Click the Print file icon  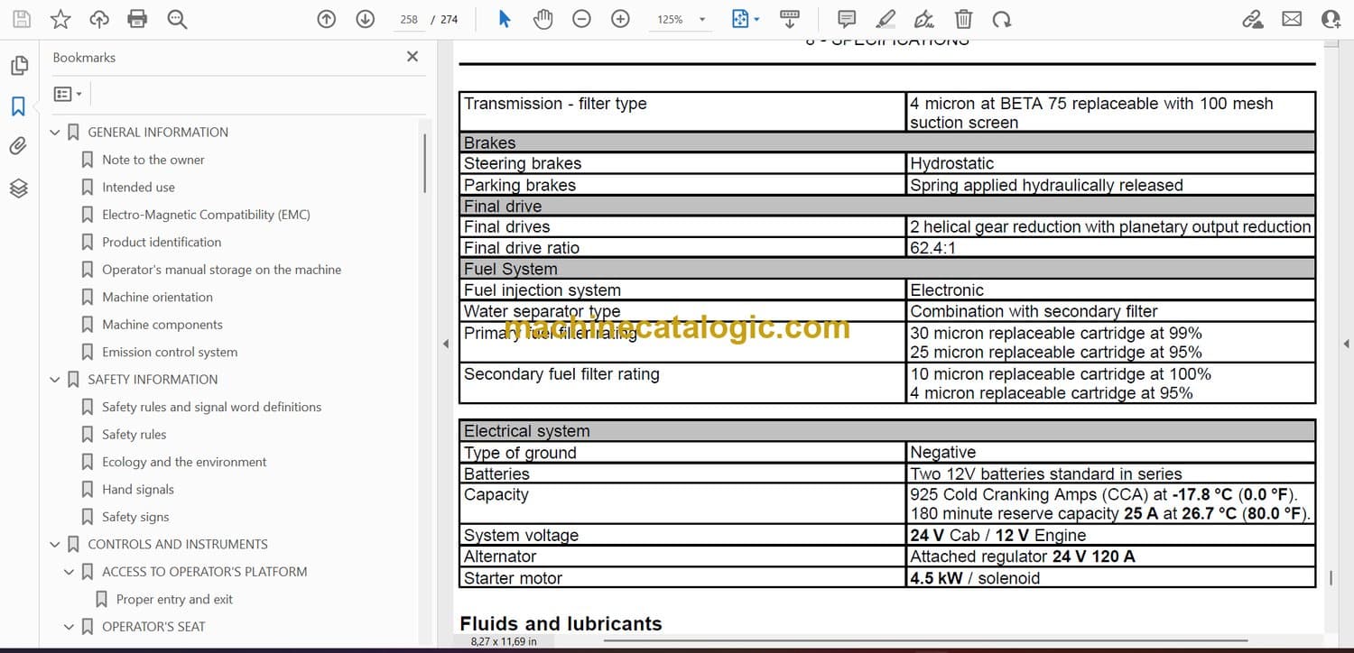click(x=137, y=19)
